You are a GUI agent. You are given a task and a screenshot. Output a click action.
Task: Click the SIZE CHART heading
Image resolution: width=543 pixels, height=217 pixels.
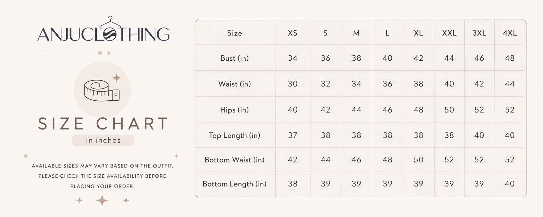(x=103, y=124)
